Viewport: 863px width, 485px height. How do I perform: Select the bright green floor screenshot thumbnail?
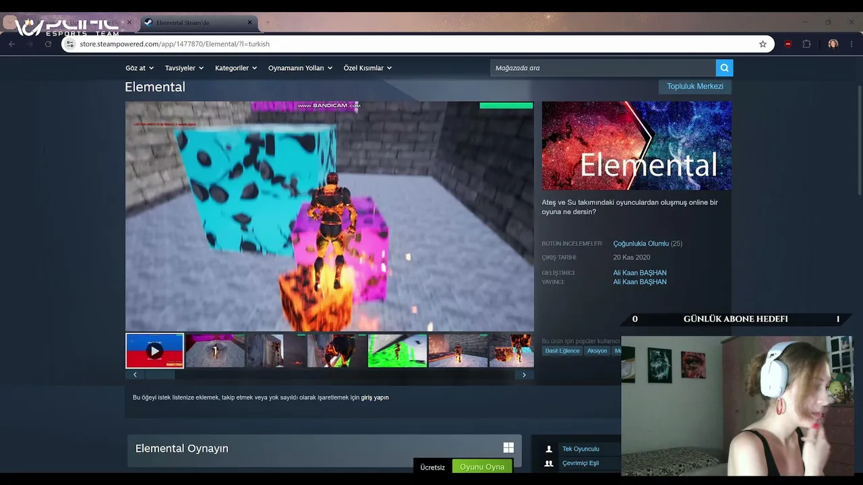pos(397,350)
